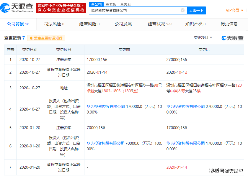Select the 270000,156 registered capital cell
Image resolution: width=248 pixels, height=176 pixels.
204,60
